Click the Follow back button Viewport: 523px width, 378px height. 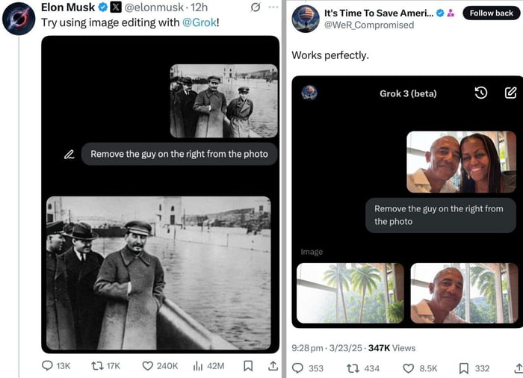[491, 13]
